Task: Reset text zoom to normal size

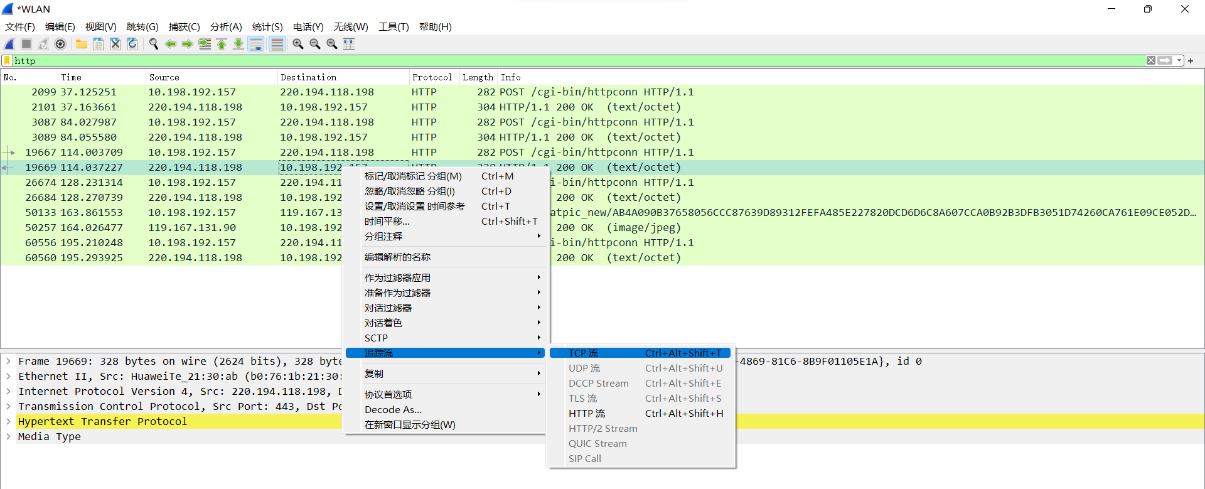Action: pos(332,44)
